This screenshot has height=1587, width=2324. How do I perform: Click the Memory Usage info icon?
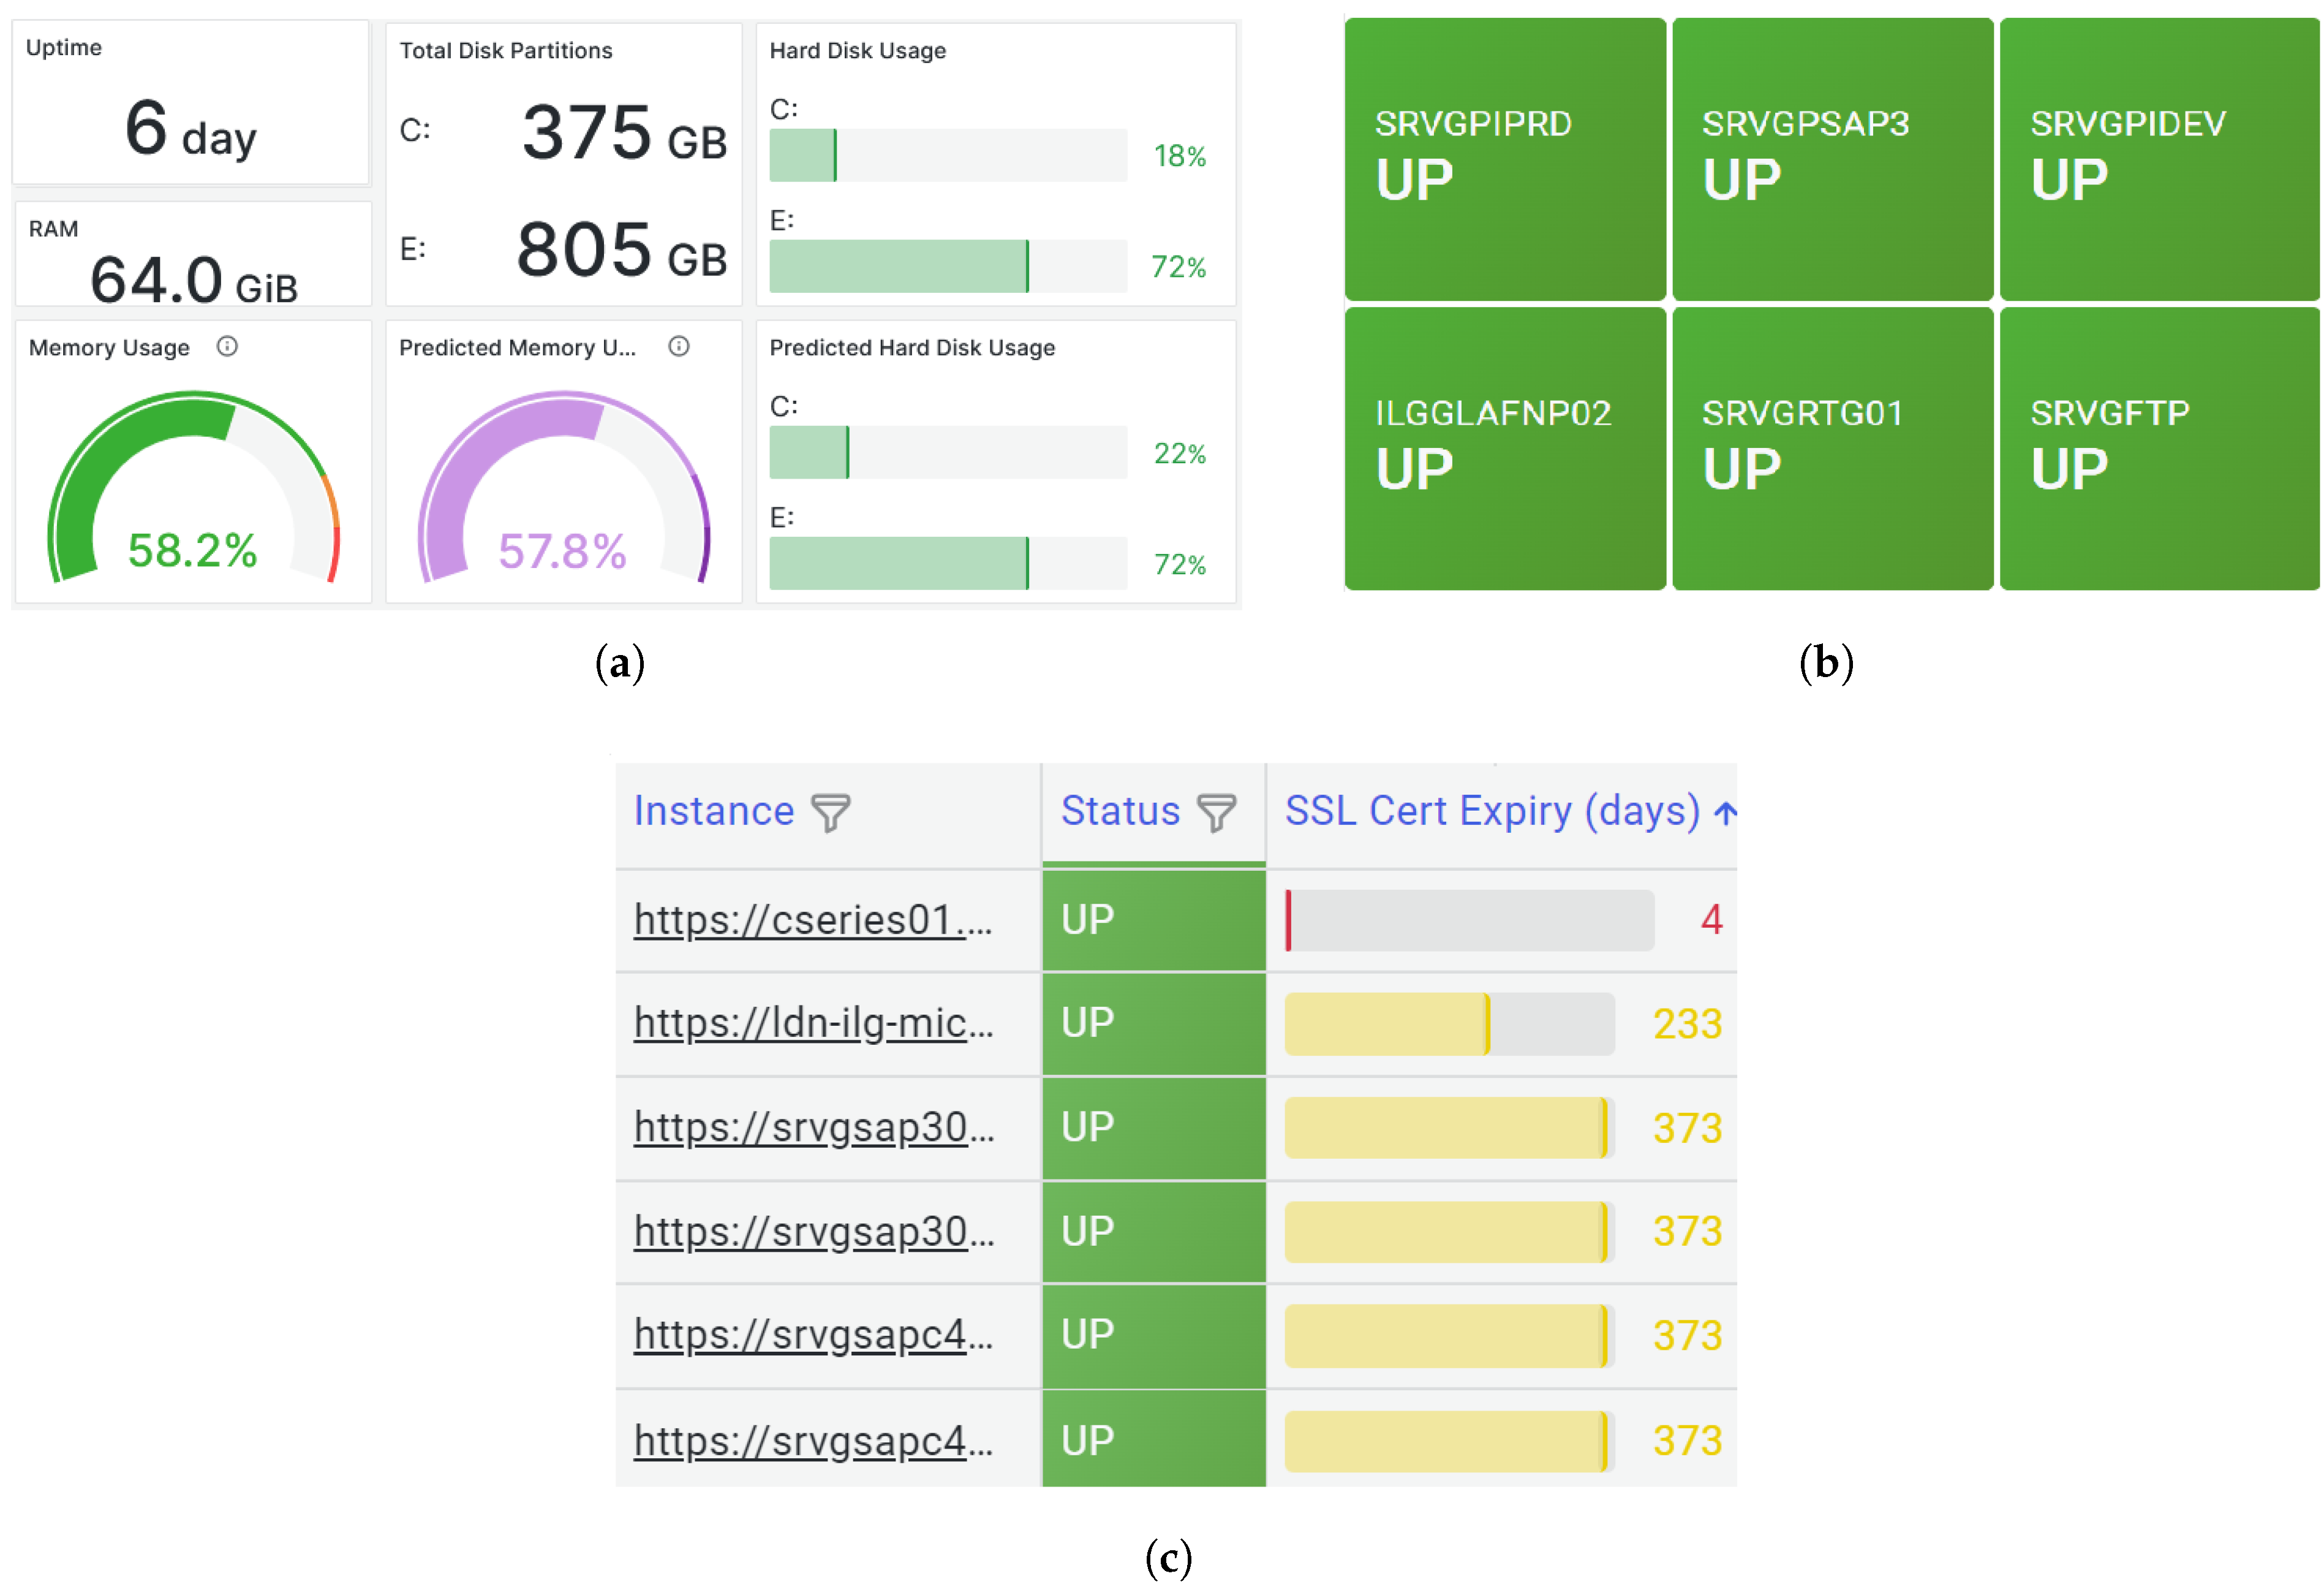pos(227,346)
